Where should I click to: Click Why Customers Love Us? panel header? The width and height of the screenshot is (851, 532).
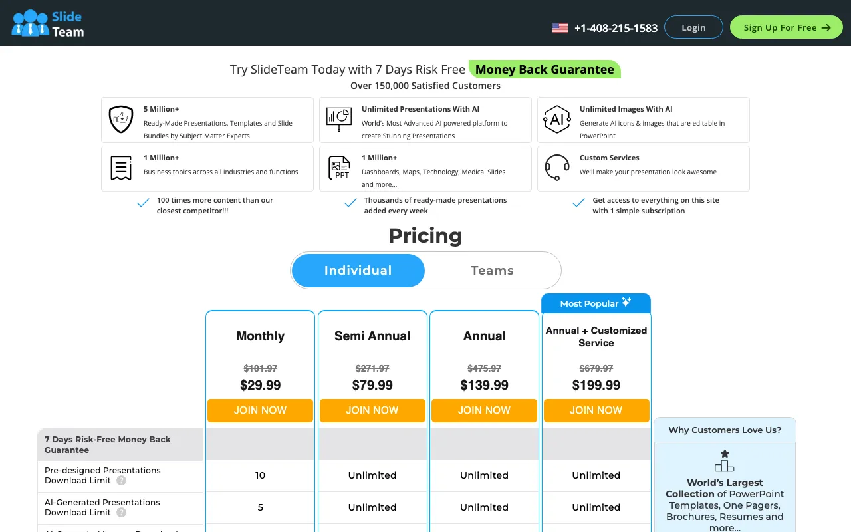click(725, 430)
